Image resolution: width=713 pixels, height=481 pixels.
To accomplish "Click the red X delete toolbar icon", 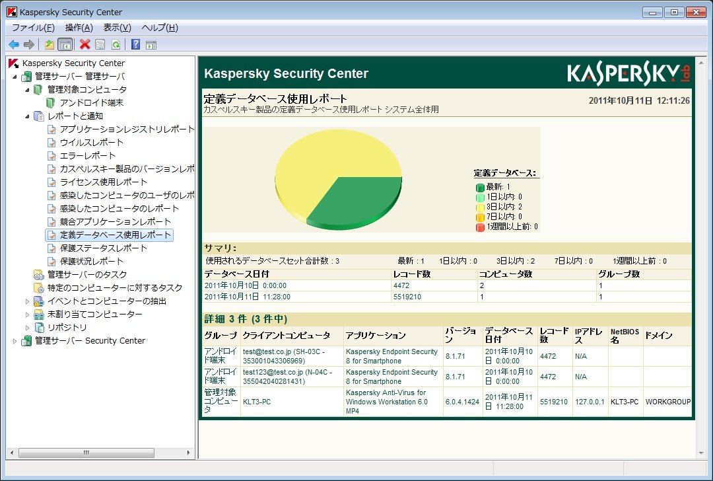I will [x=85, y=44].
